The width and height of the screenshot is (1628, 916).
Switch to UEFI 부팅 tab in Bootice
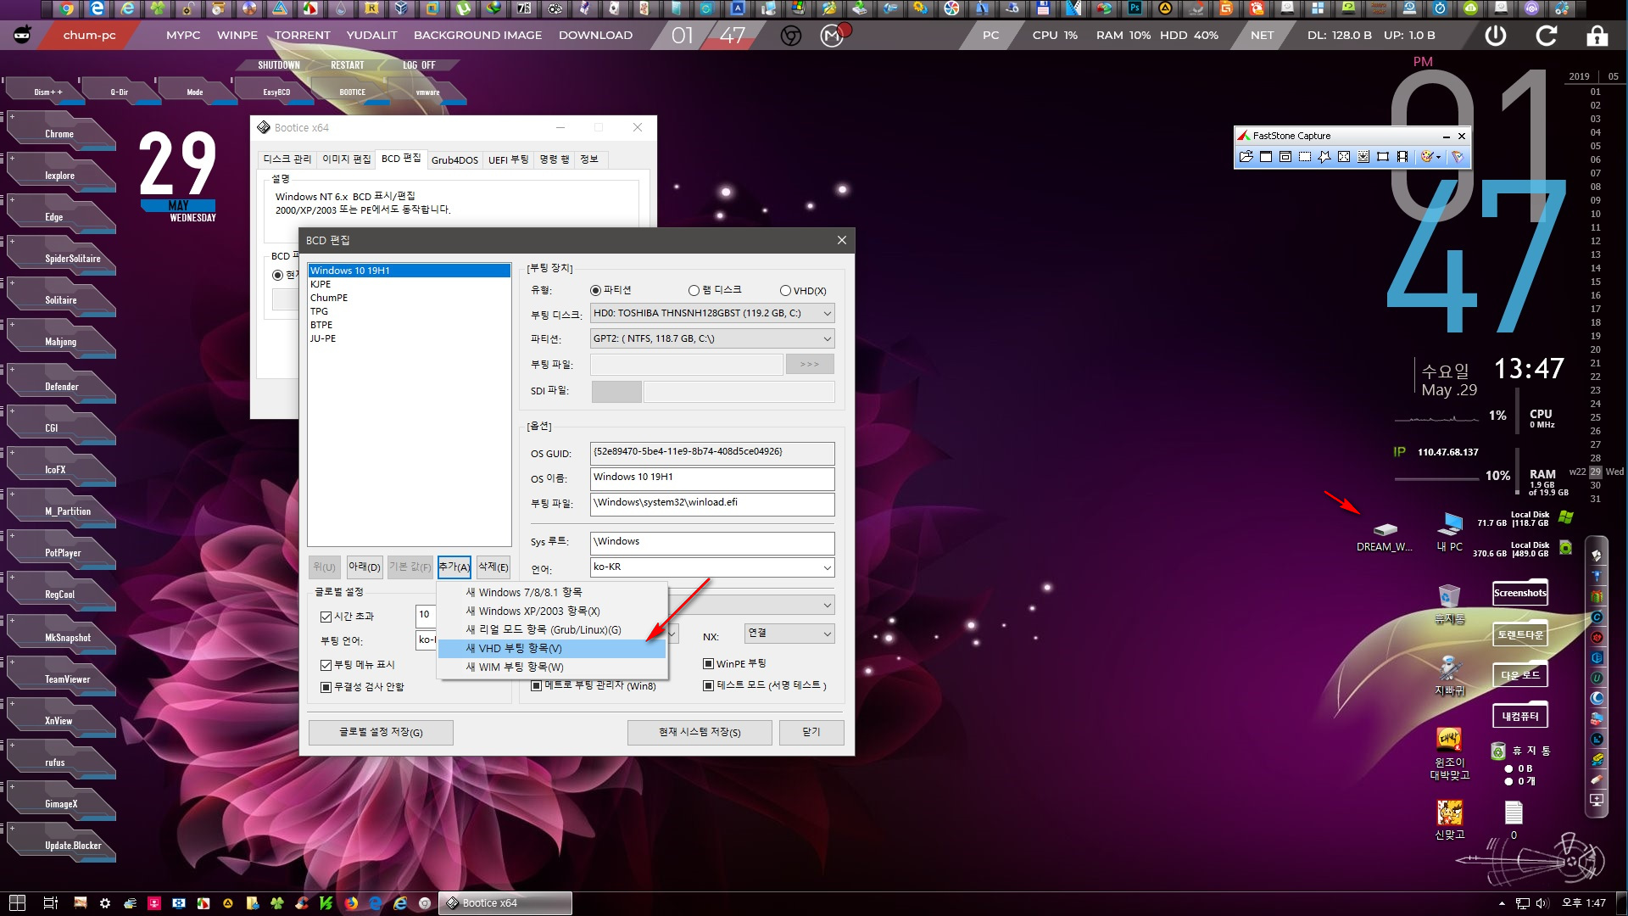508,159
